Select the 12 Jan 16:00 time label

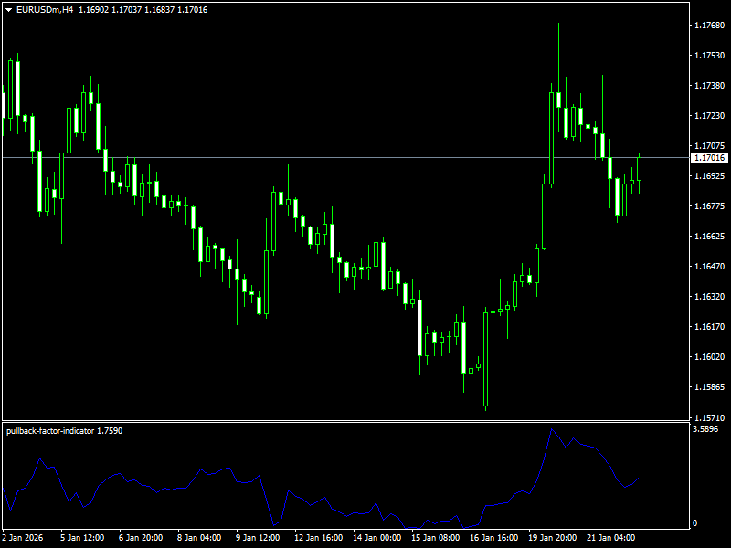(319, 538)
